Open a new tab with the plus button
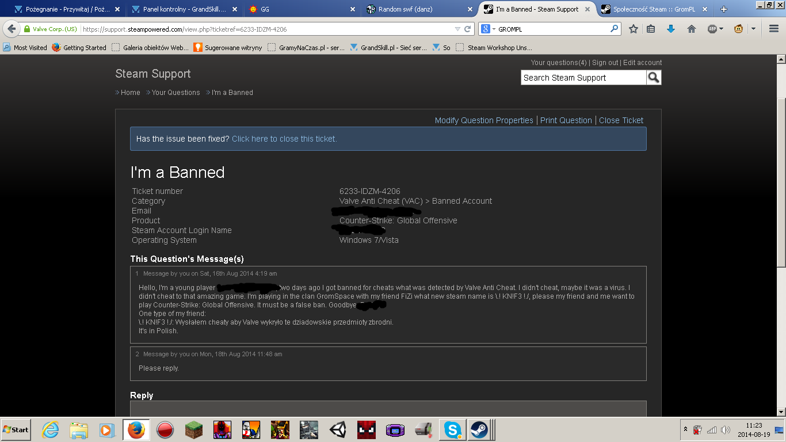 click(x=724, y=9)
